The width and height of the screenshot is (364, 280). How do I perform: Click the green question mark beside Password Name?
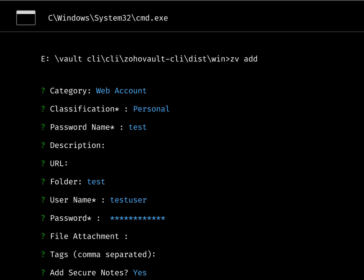click(43, 127)
